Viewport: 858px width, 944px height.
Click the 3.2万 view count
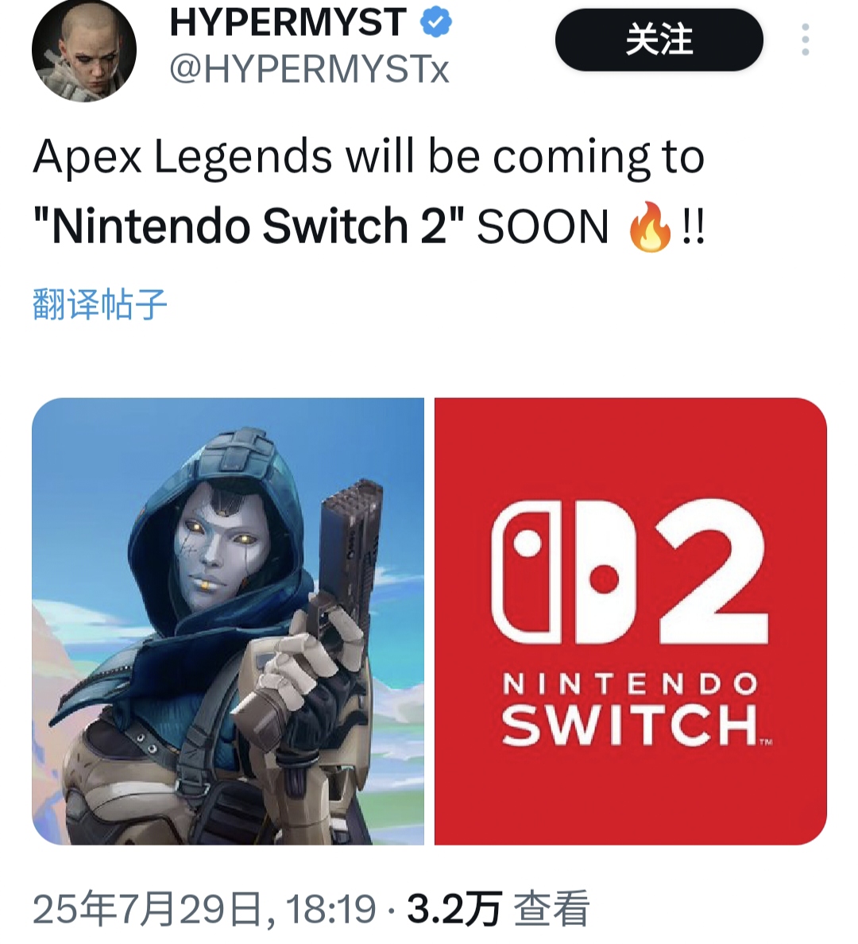[454, 908]
